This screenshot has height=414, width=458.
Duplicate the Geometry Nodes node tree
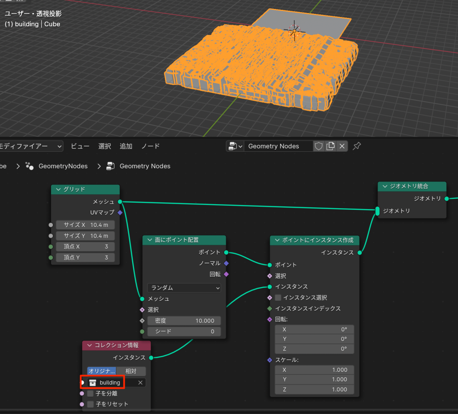[331, 146]
